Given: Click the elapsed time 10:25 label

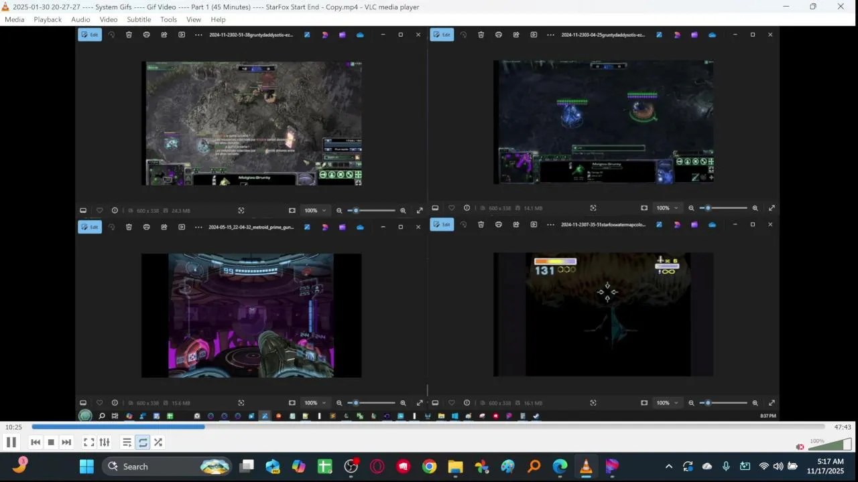Looking at the screenshot, I should click(x=13, y=427).
